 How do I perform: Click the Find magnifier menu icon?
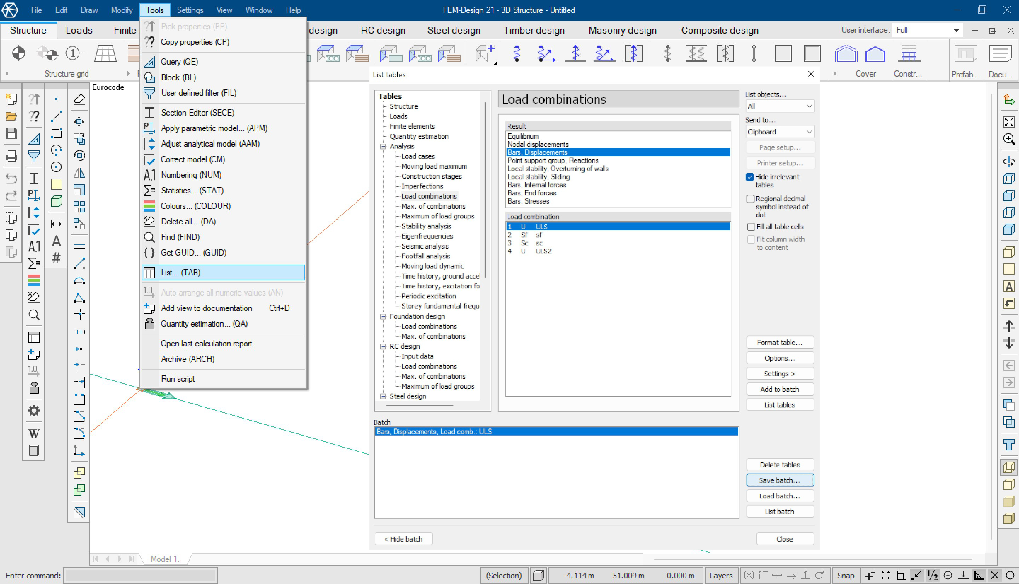pyautogui.click(x=149, y=237)
